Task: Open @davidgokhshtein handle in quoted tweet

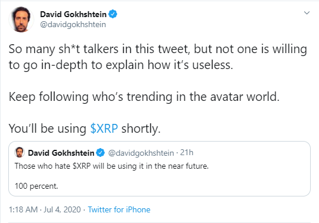Action: coord(141,153)
